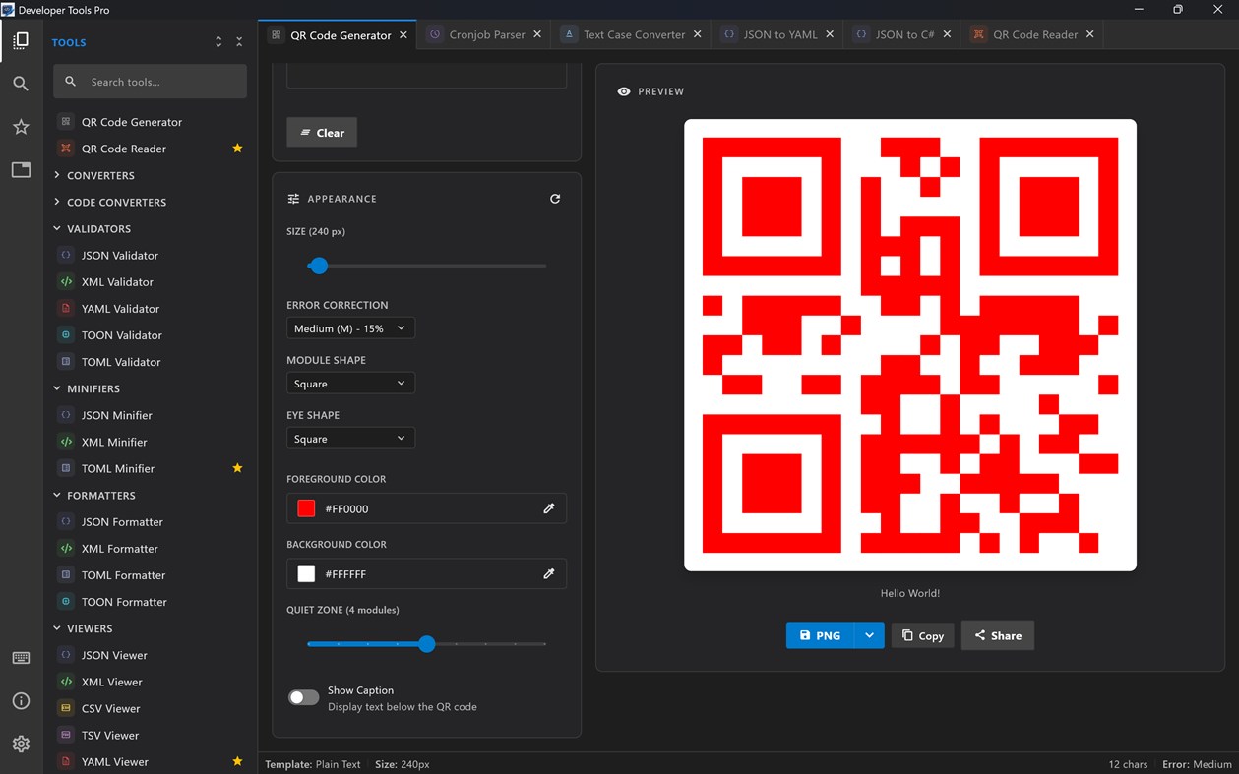Click the JSON Validator tool icon

(x=66, y=255)
